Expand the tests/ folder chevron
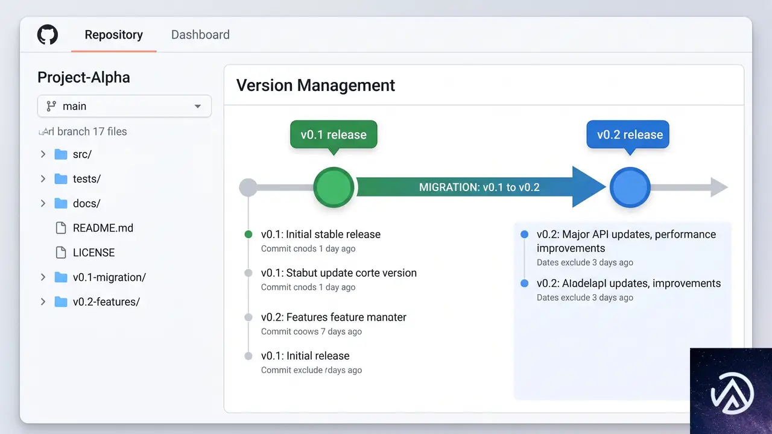The width and height of the screenshot is (772, 434). 43,179
